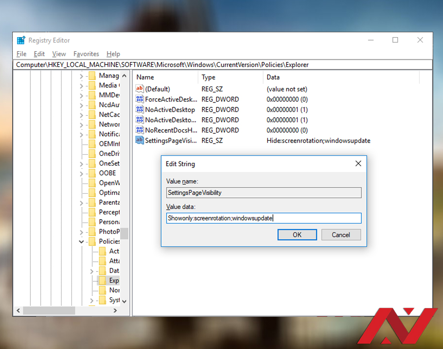Expand the NetCac tree node
This screenshot has height=349, width=443.
coord(82,115)
